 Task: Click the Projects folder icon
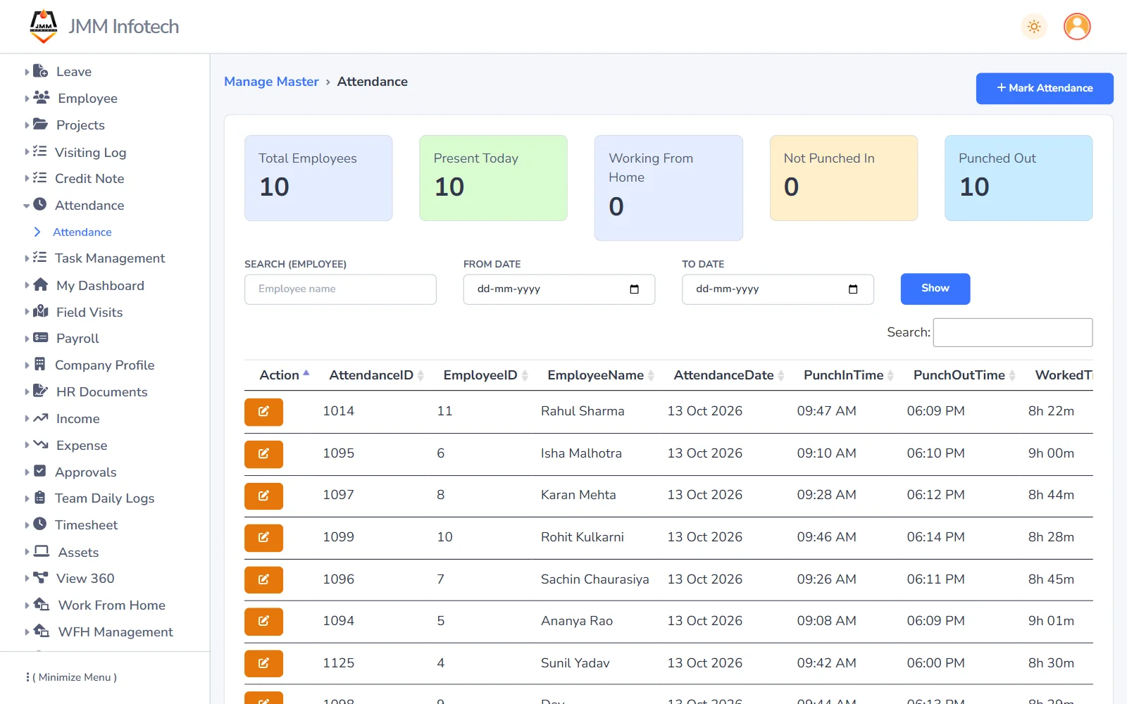coord(41,125)
